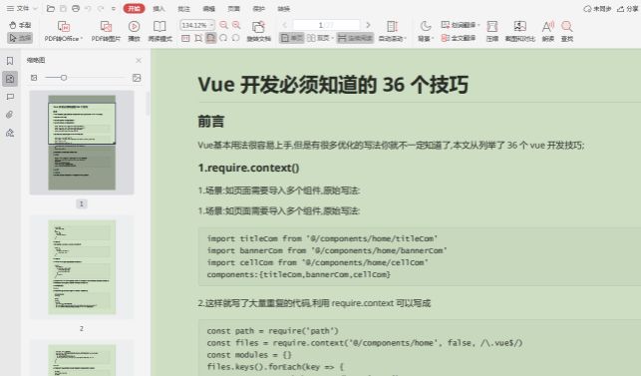Start slideshow with the 播放 play icon

click(134, 27)
